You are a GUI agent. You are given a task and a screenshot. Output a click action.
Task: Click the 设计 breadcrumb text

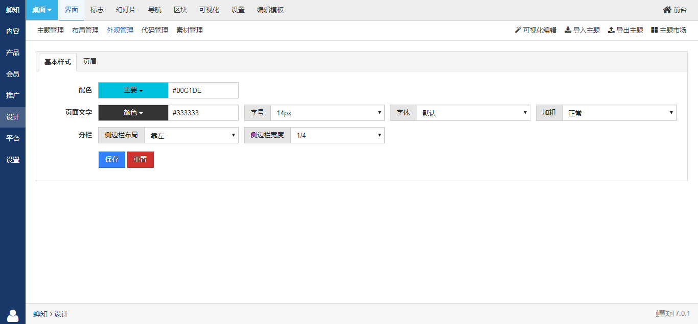[x=61, y=314]
